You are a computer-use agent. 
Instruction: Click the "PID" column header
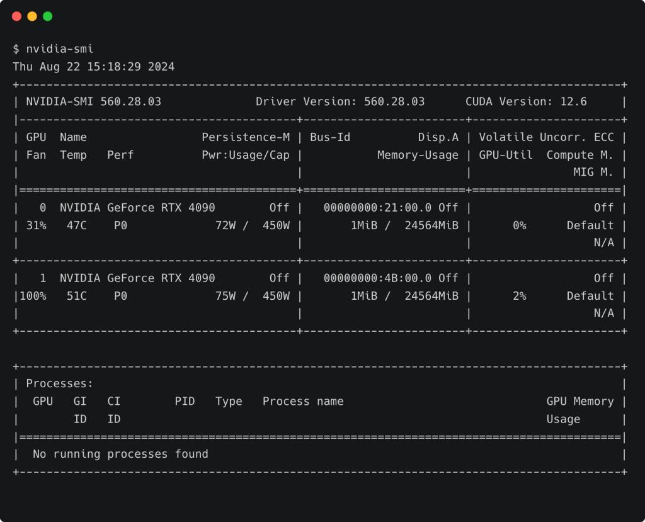pos(185,401)
